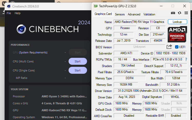Take a screenshot with GPU-Z camera icon
Screen dimensions: 192x120
click(173, 13)
